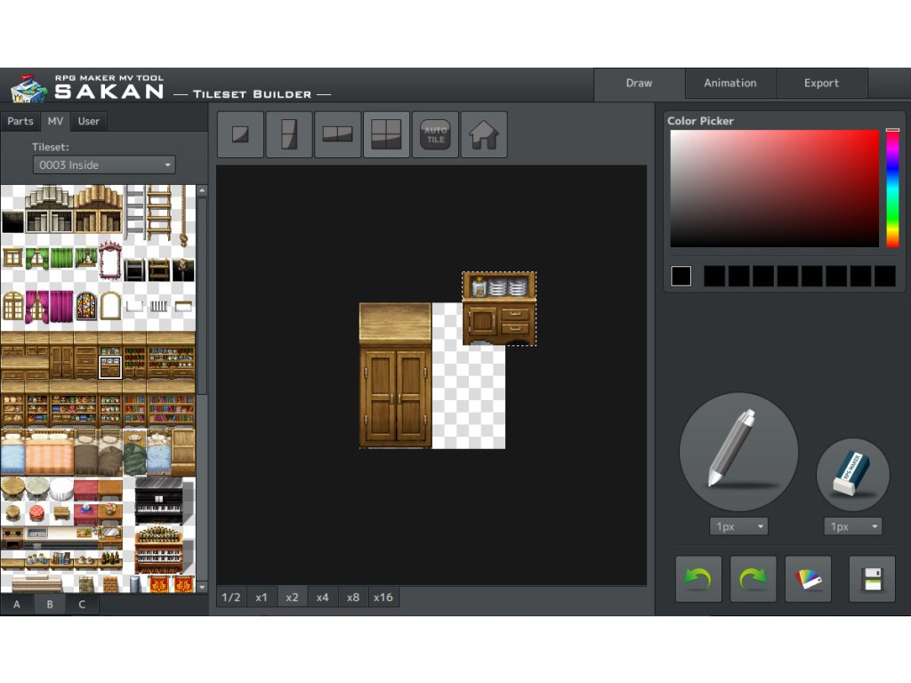
Task: Set zoom to x4
Action: click(x=322, y=597)
